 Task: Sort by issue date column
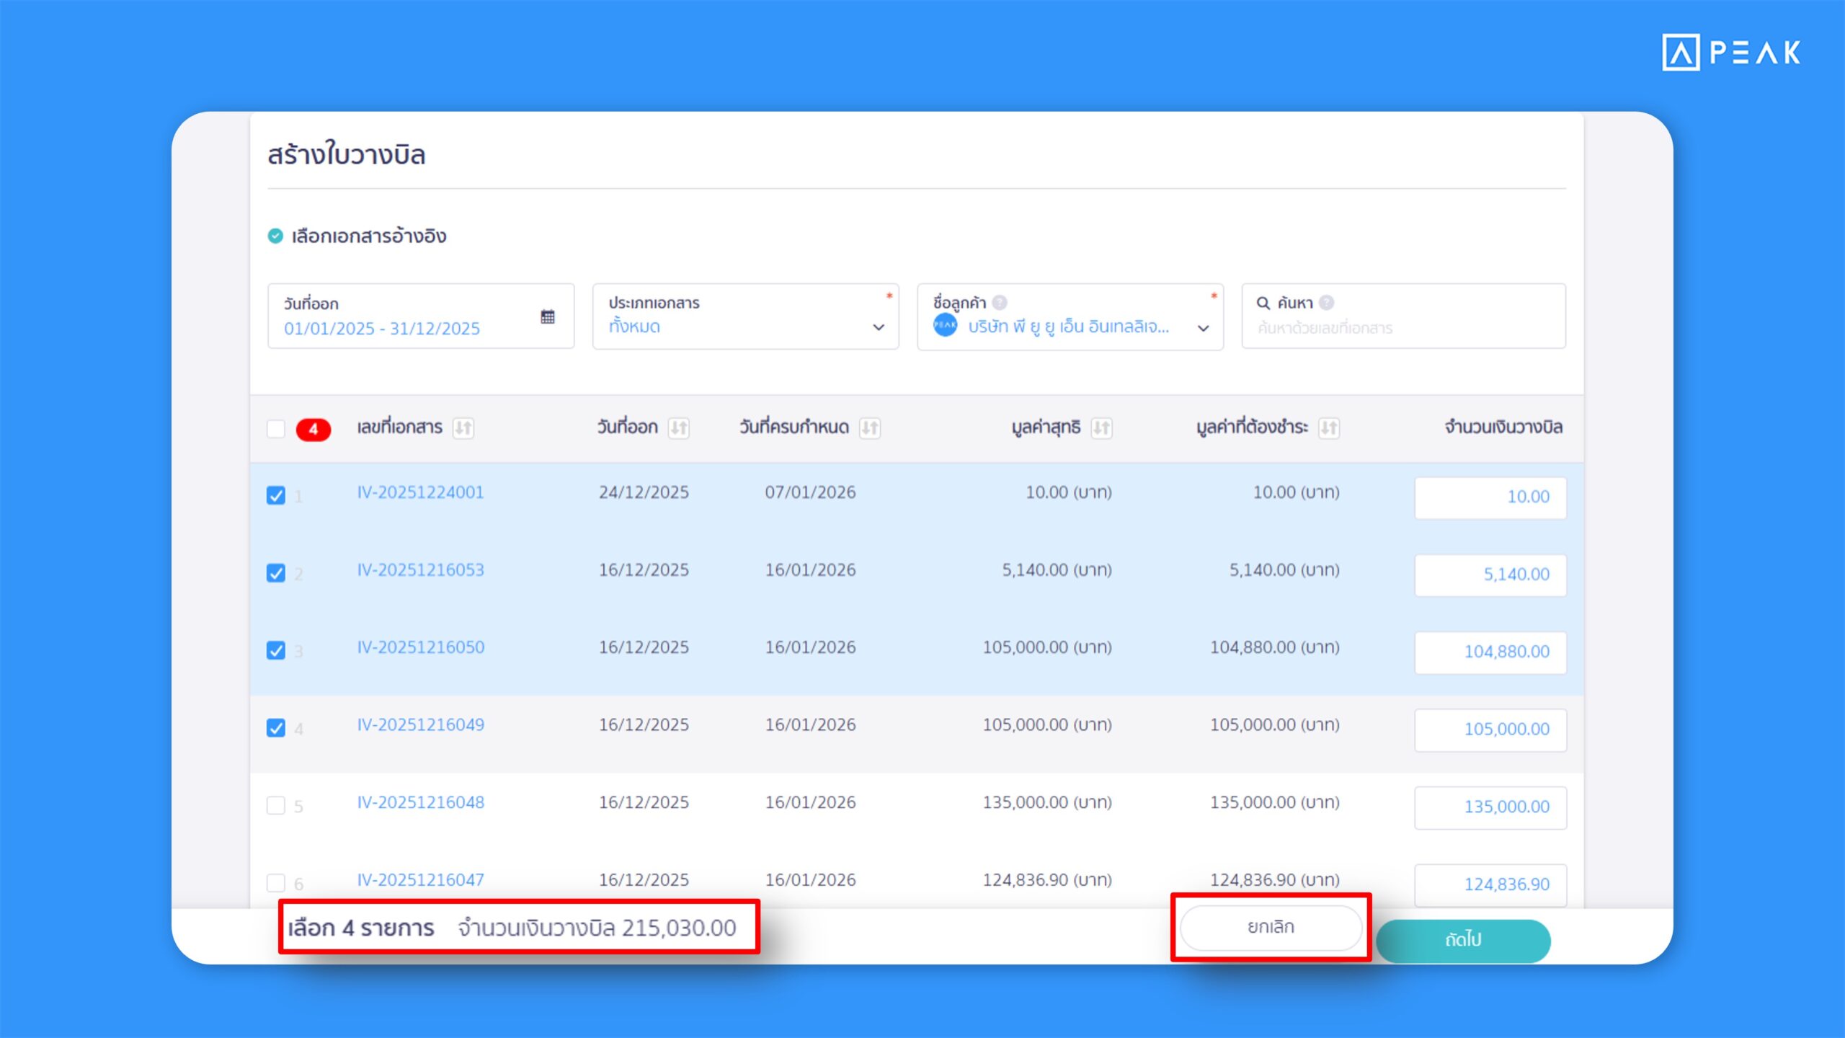click(x=678, y=428)
